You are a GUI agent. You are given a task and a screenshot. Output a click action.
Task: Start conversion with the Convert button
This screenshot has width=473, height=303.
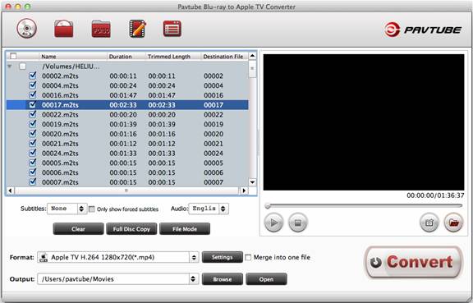click(x=413, y=262)
